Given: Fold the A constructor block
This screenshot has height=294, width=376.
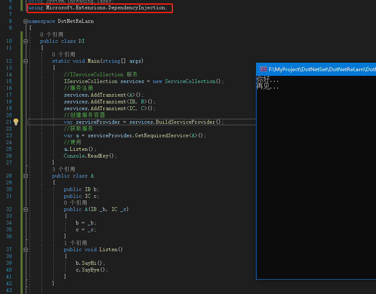Looking at the screenshot, I should (25, 209).
